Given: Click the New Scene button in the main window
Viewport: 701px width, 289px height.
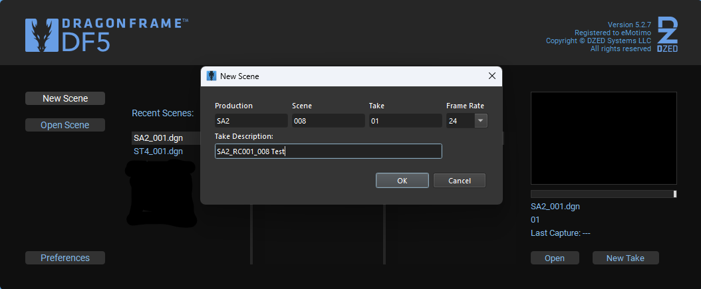Looking at the screenshot, I should tap(65, 98).
